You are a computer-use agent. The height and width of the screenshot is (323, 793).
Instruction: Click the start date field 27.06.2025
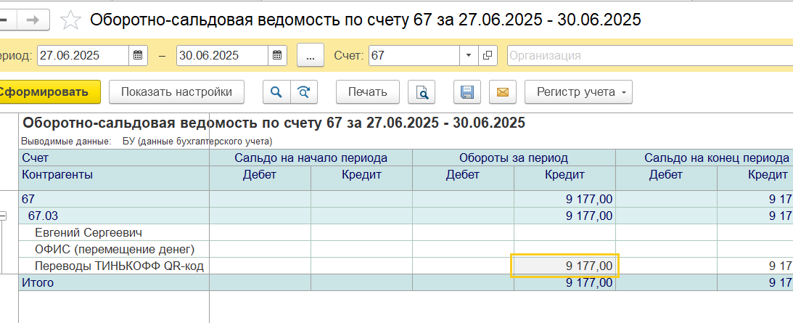pos(83,56)
